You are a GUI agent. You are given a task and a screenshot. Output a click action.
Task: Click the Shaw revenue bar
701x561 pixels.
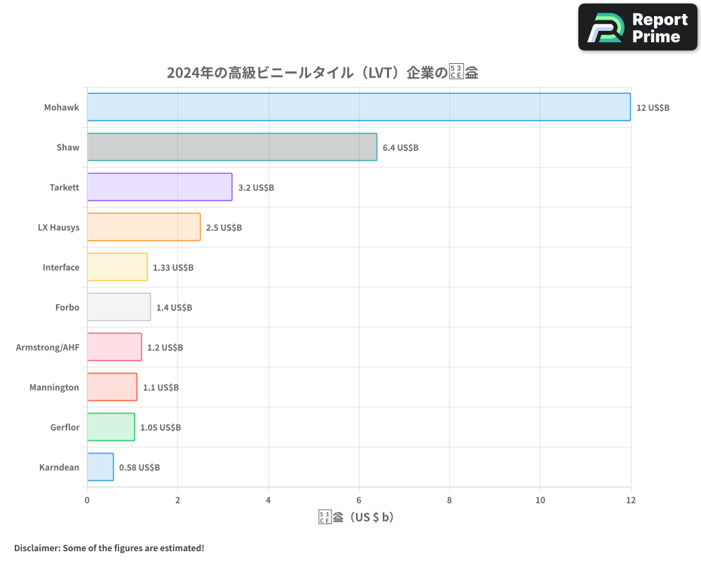point(231,147)
